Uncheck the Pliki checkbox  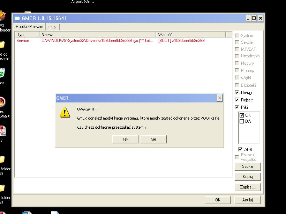coord(237,107)
